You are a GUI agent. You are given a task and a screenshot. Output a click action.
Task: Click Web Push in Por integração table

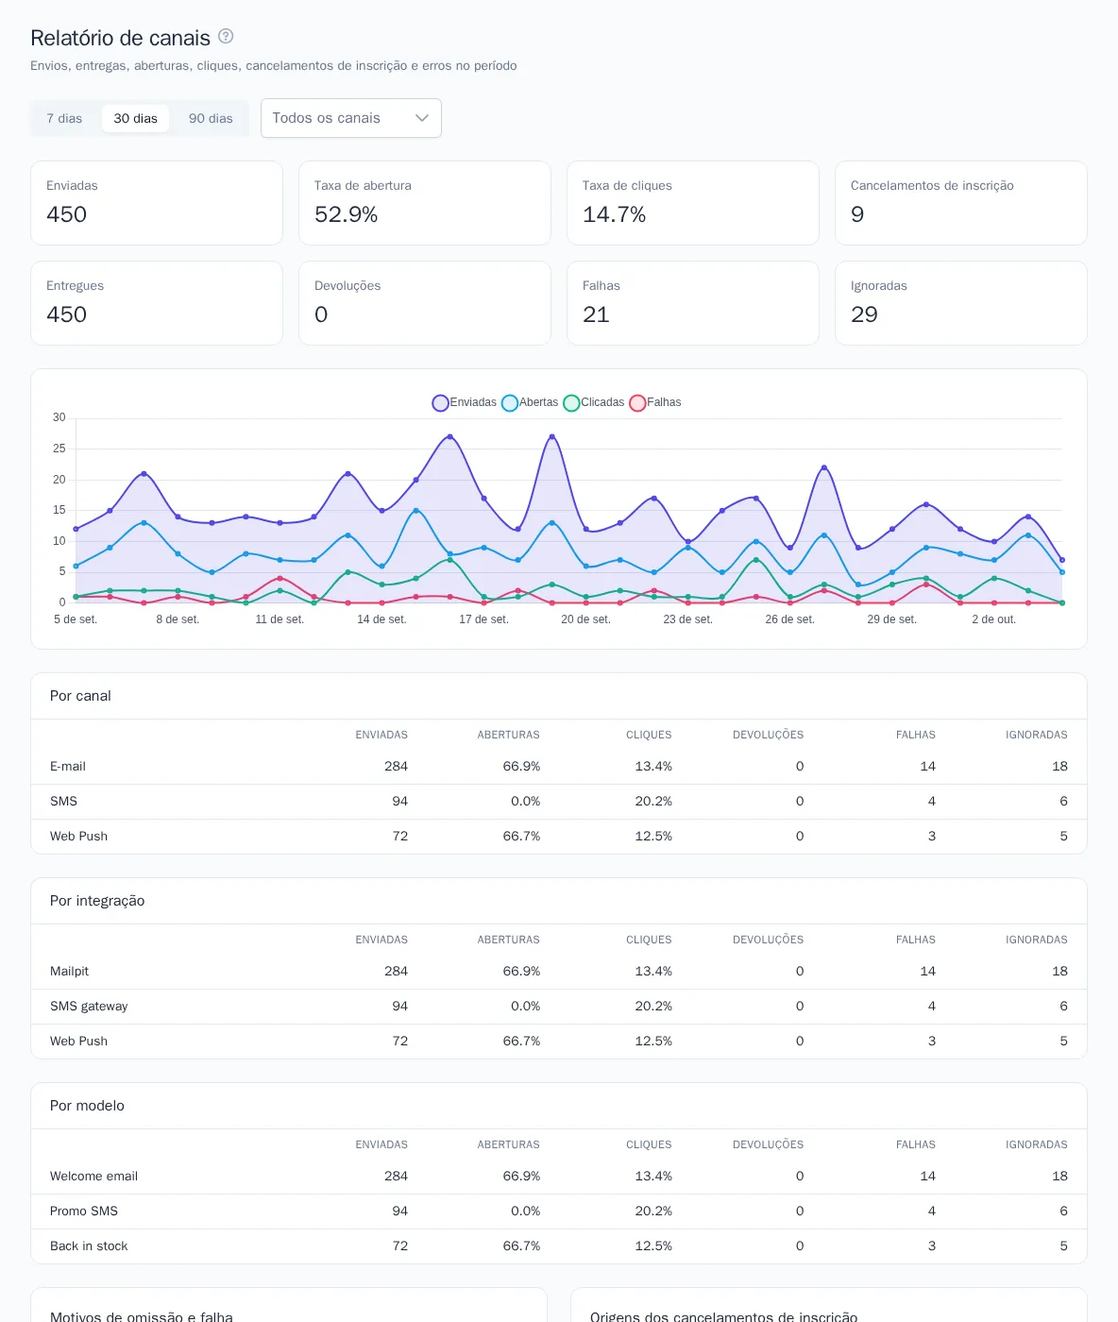pos(559,1042)
